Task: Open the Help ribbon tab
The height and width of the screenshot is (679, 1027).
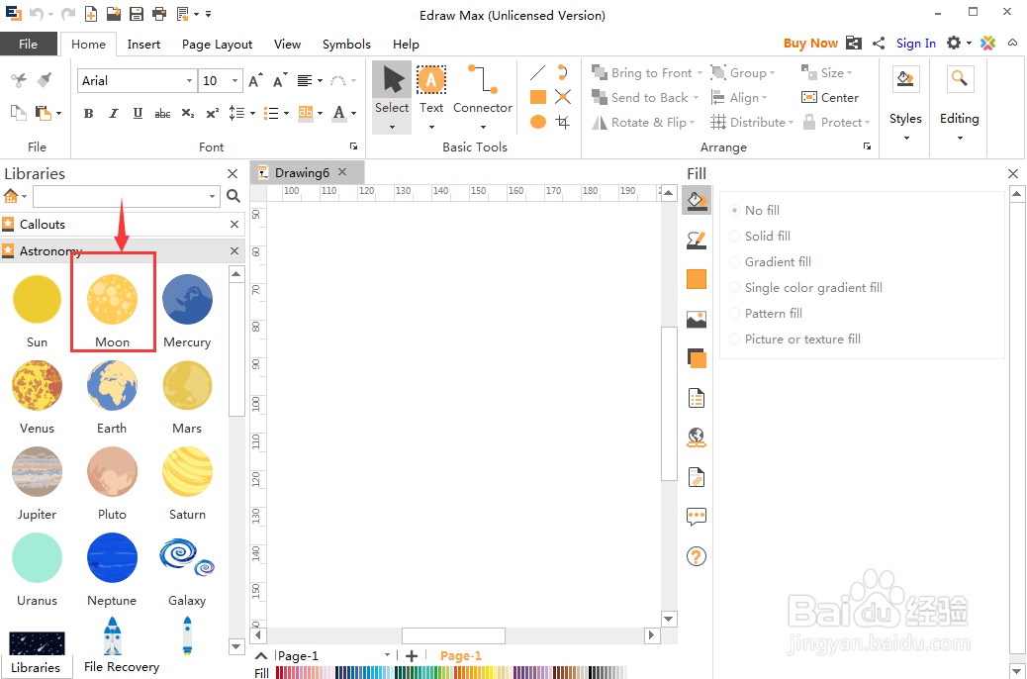Action: click(x=406, y=44)
